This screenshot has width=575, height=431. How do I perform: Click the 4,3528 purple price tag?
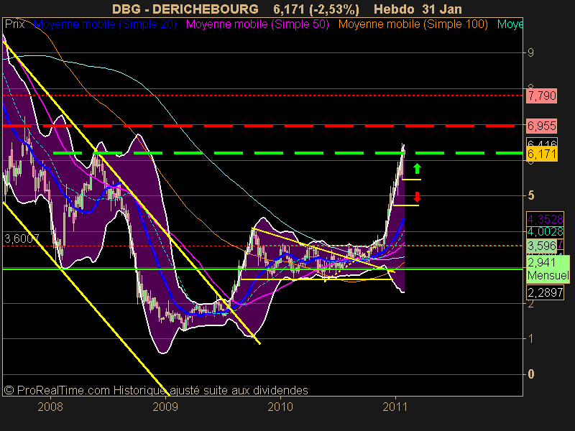[x=545, y=219]
